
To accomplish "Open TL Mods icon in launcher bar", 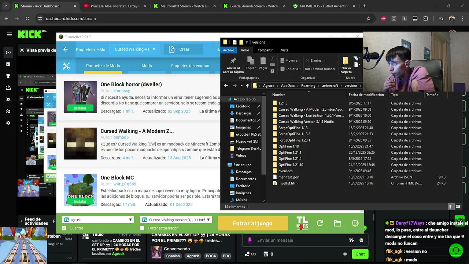I will pos(302,223).
